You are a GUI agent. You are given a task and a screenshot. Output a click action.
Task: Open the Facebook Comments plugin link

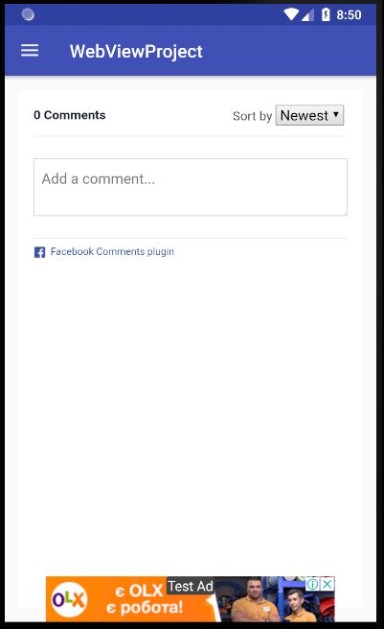112,252
